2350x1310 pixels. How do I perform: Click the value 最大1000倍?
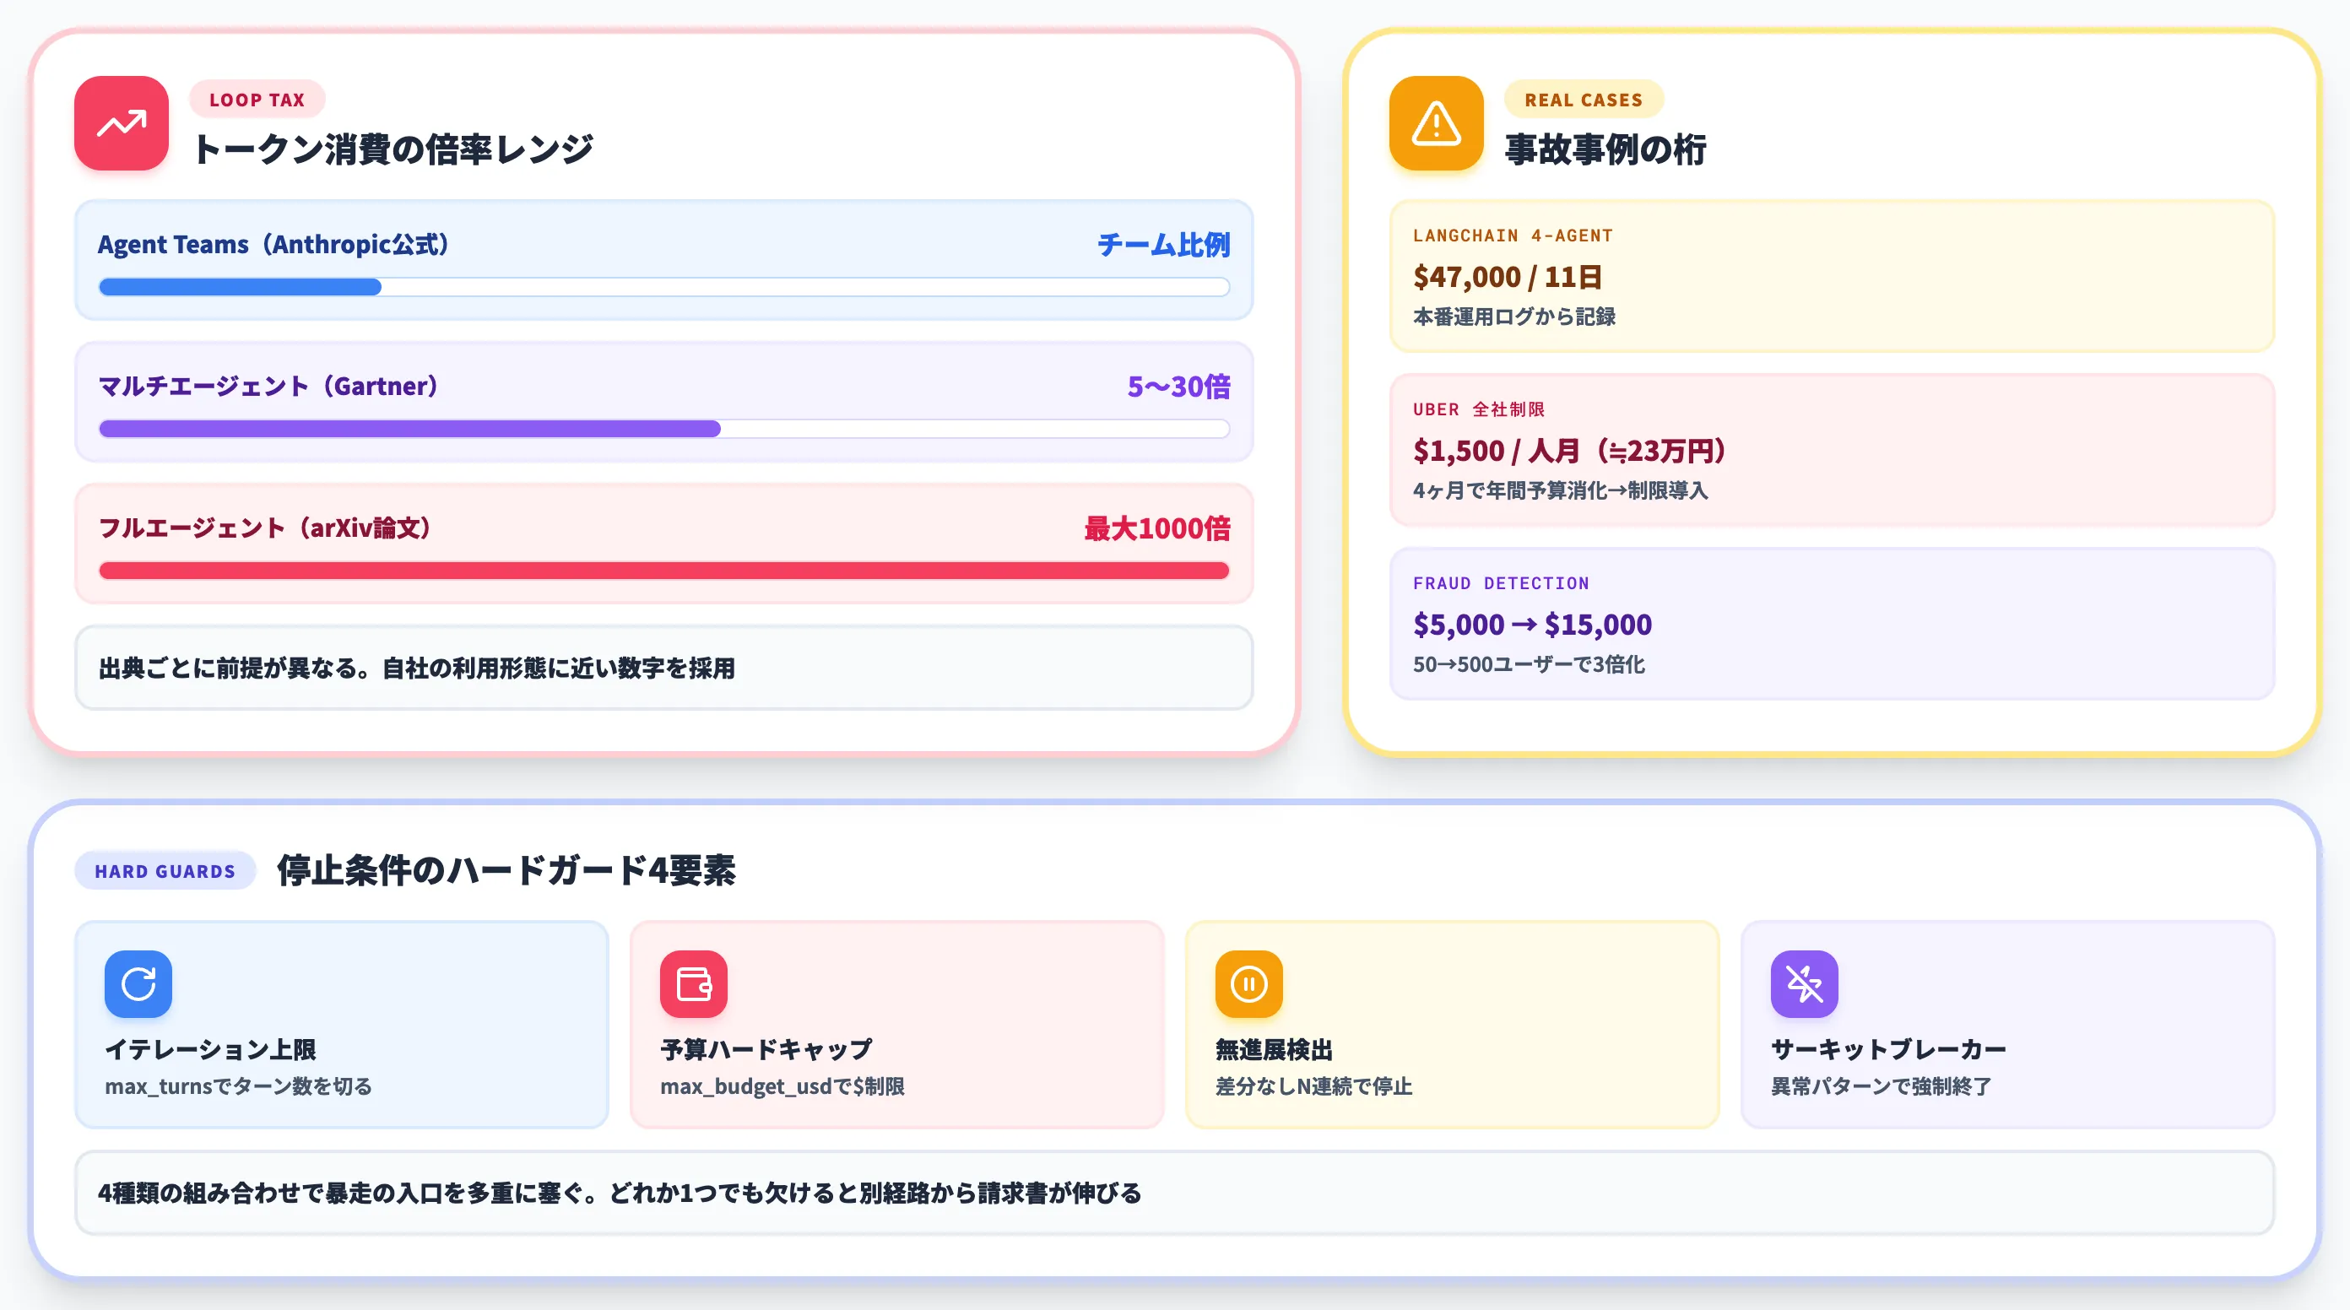click(x=1156, y=528)
